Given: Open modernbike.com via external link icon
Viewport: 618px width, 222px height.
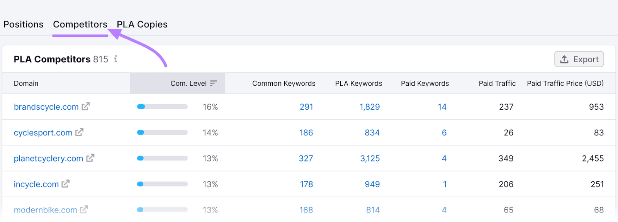Looking at the screenshot, I should click(83, 210).
